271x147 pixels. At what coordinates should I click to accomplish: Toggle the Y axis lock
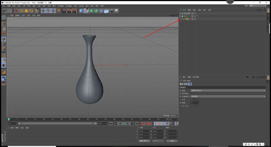point(48,11)
